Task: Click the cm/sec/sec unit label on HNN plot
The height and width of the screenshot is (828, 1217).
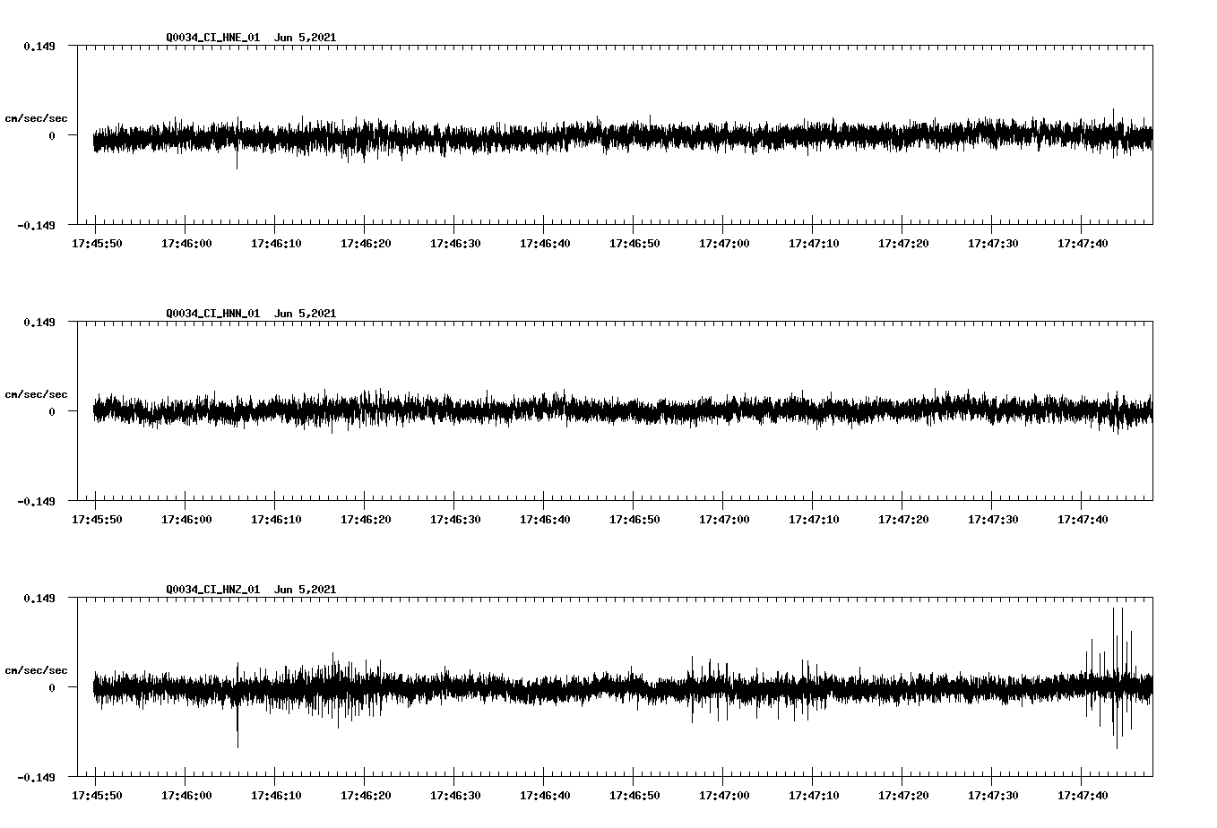Action: (36, 394)
